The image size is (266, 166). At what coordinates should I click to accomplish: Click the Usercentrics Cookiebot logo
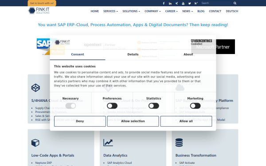click(201, 42)
